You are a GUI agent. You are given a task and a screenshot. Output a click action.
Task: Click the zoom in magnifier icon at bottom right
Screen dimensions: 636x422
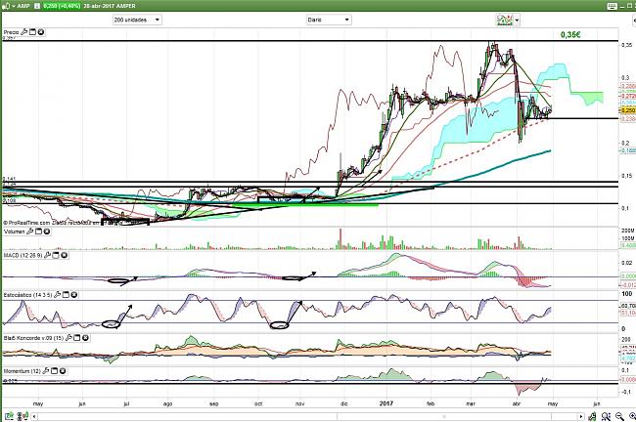(x=632, y=416)
